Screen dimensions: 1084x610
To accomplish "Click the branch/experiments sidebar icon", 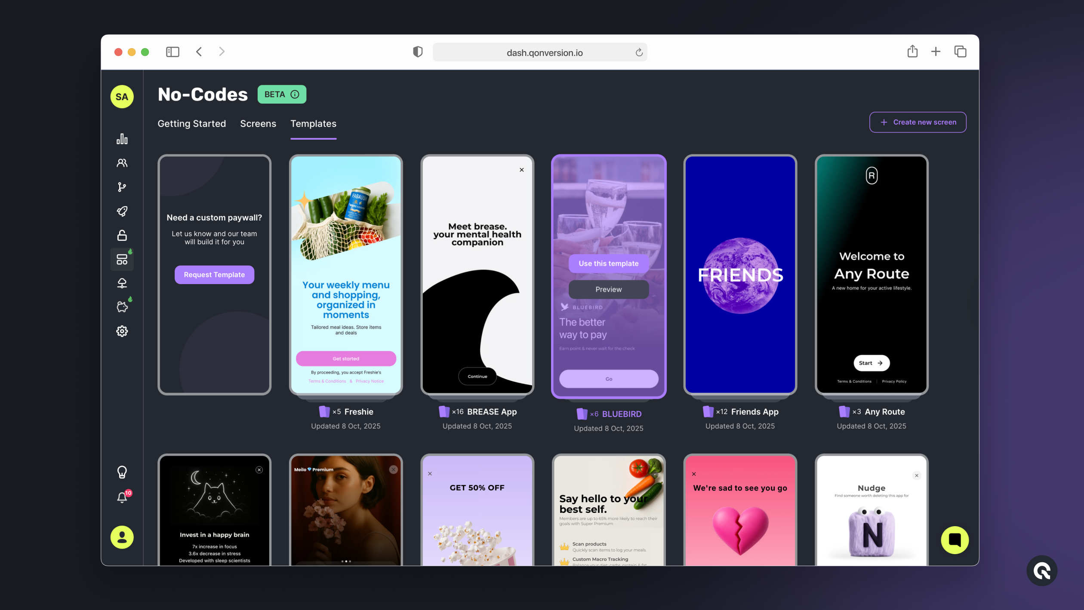I will tap(122, 187).
